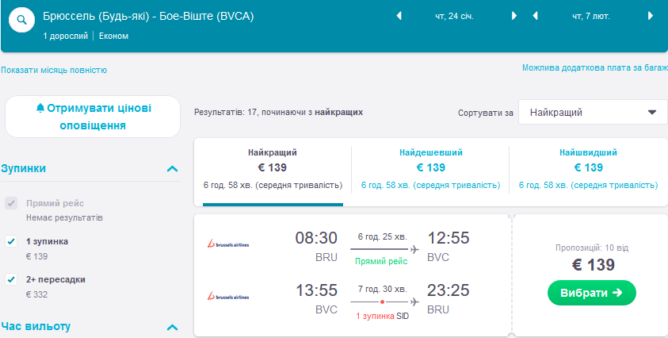Collapse the "Зупинки" filter section
668x338 pixels.
pyautogui.click(x=173, y=168)
